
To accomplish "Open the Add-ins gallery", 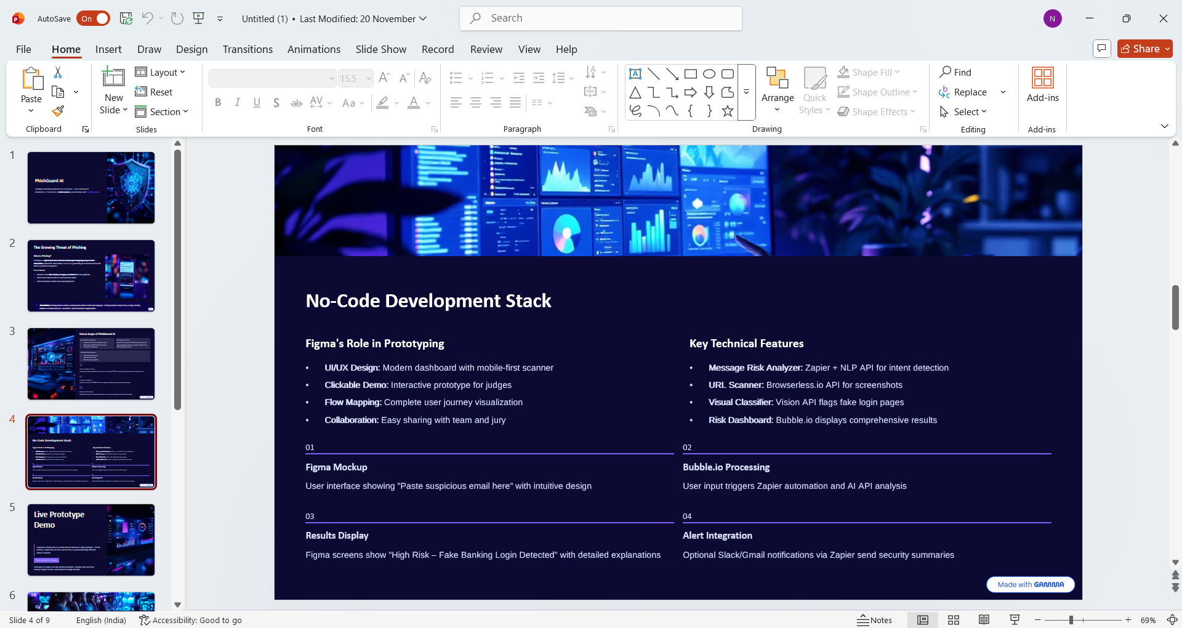I will tap(1043, 85).
